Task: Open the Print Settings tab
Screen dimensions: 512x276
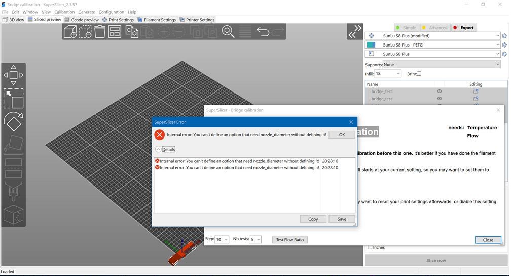Action: pyautogui.click(x=118, y=20)
